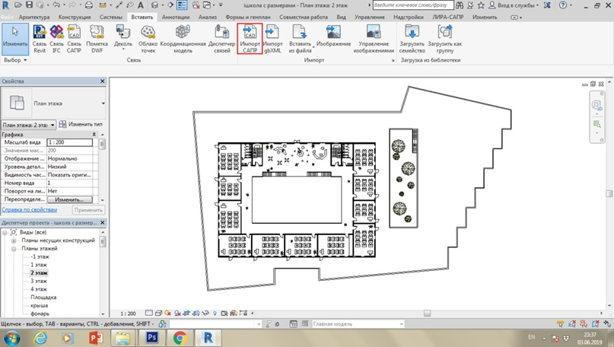Viewport: 614px width, 347px height.
Task: Select the 'Площадка' view in the tree
Action: (43, 298)
